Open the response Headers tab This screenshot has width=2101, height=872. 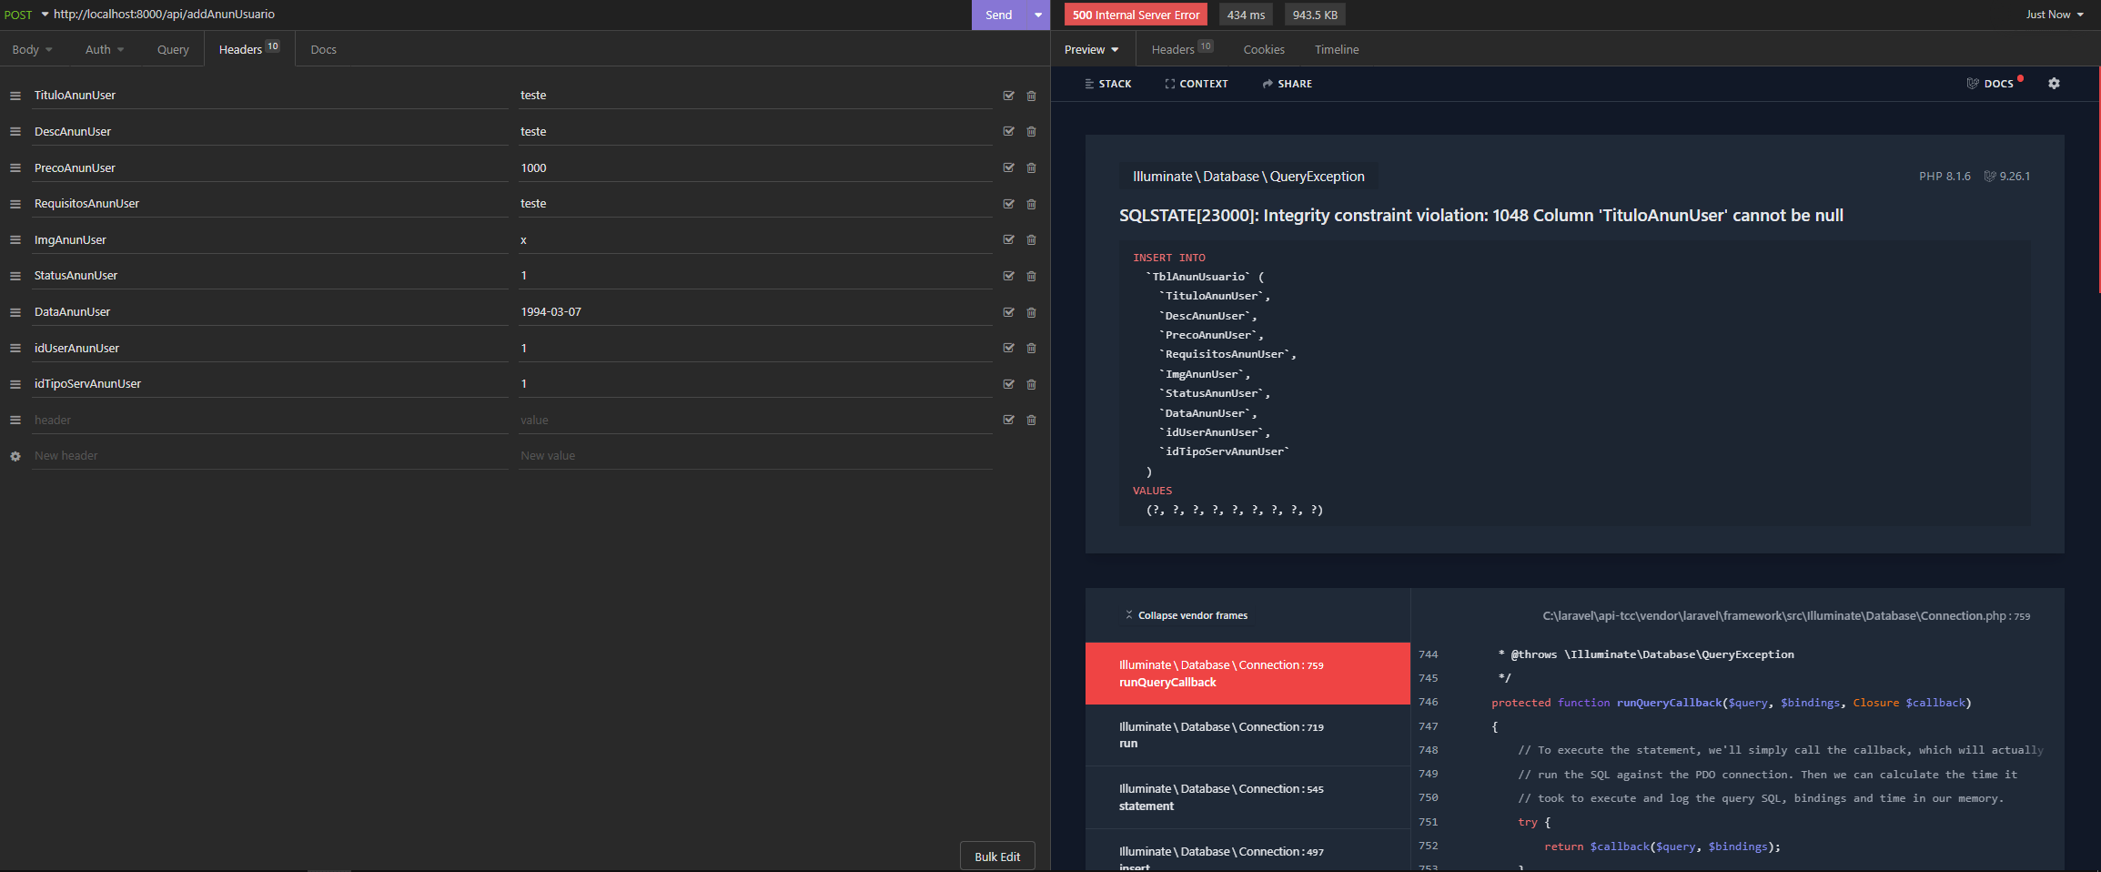pyautogui.click(x=1181, y=49)
